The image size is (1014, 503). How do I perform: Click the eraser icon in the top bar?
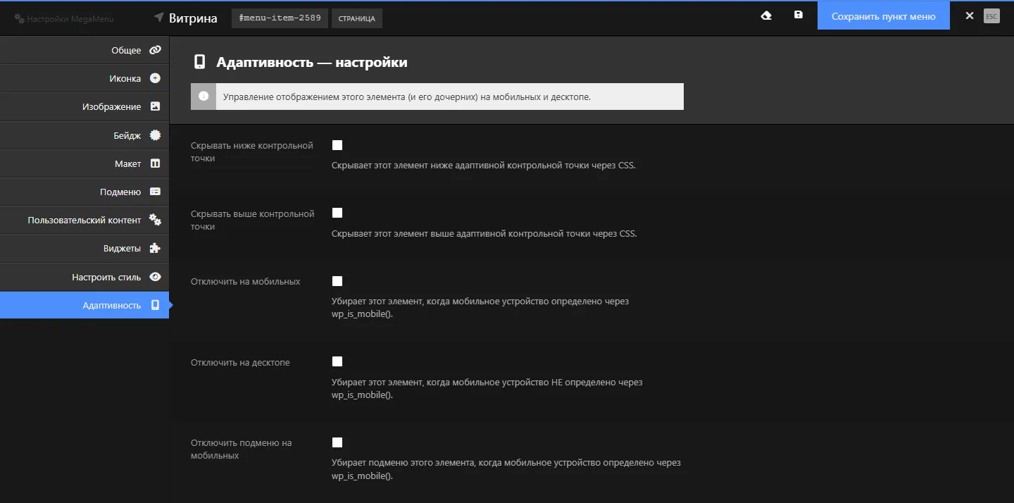pos(767,15)
